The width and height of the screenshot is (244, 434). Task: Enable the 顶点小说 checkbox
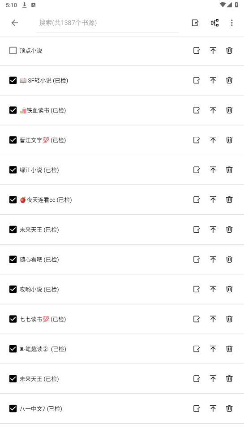point(13,50)
